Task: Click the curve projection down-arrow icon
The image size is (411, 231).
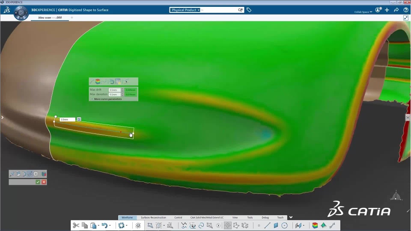Action: click(192, 225)
